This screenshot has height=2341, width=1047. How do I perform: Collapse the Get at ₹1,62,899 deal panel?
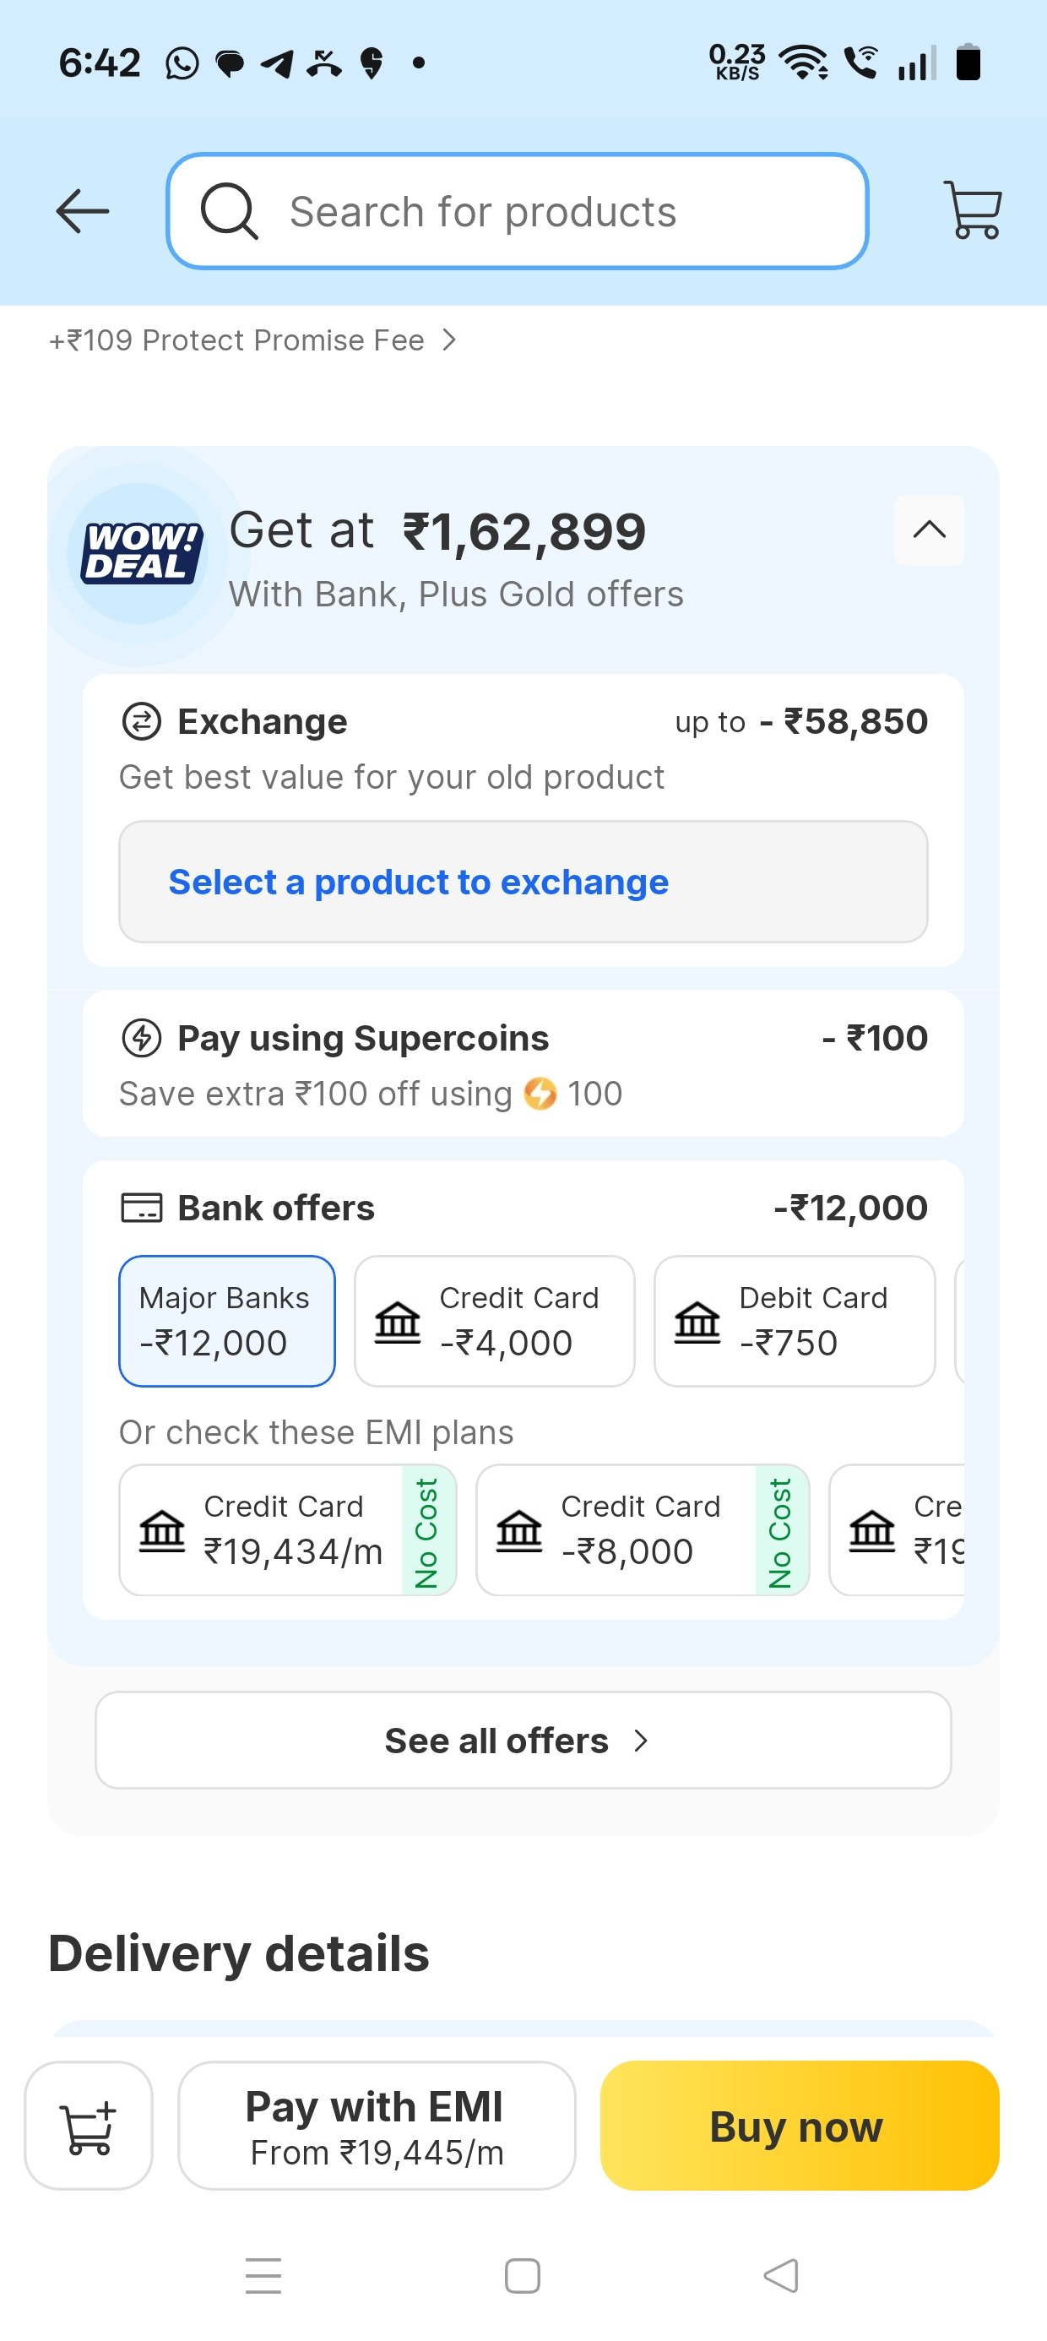929,530
